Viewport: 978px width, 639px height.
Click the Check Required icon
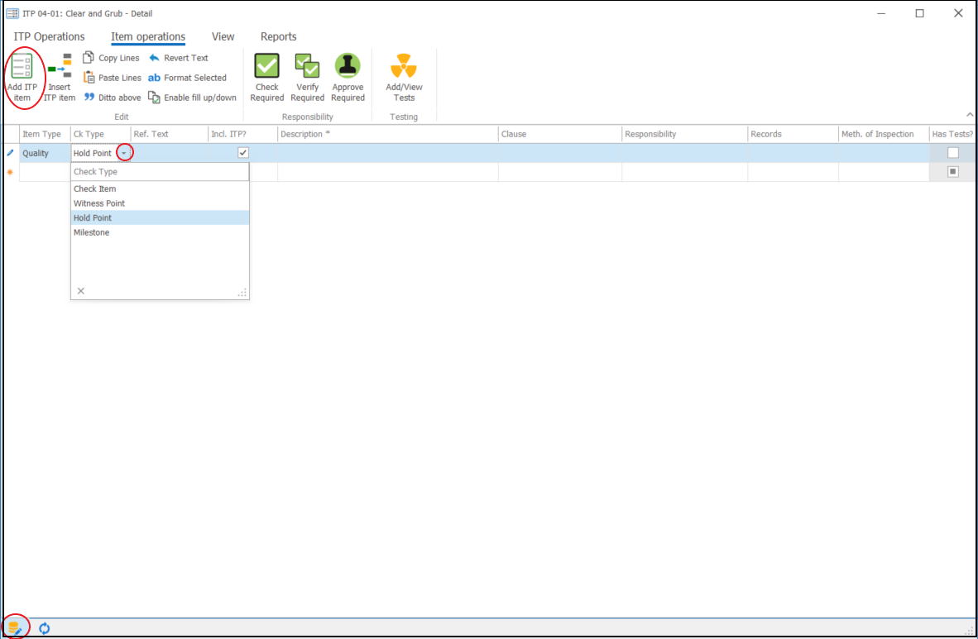266,66
